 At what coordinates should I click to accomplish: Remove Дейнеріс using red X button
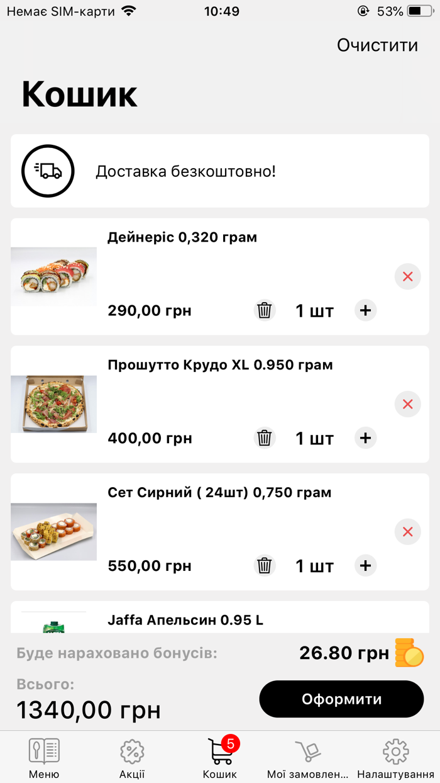click(407, 276)
